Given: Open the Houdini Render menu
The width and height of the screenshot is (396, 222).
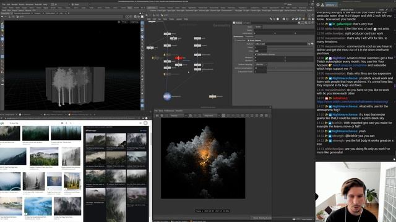Looking at the screenshot, I should 14,4.
